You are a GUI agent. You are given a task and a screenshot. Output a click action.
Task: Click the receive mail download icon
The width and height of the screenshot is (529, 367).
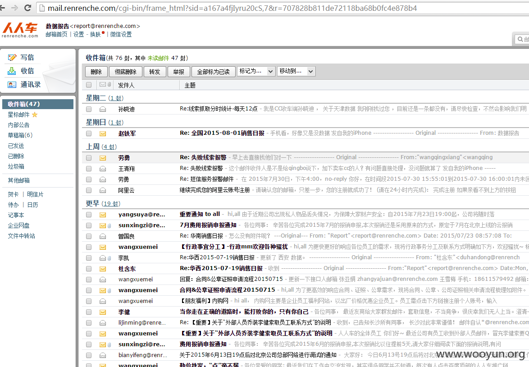12,71
